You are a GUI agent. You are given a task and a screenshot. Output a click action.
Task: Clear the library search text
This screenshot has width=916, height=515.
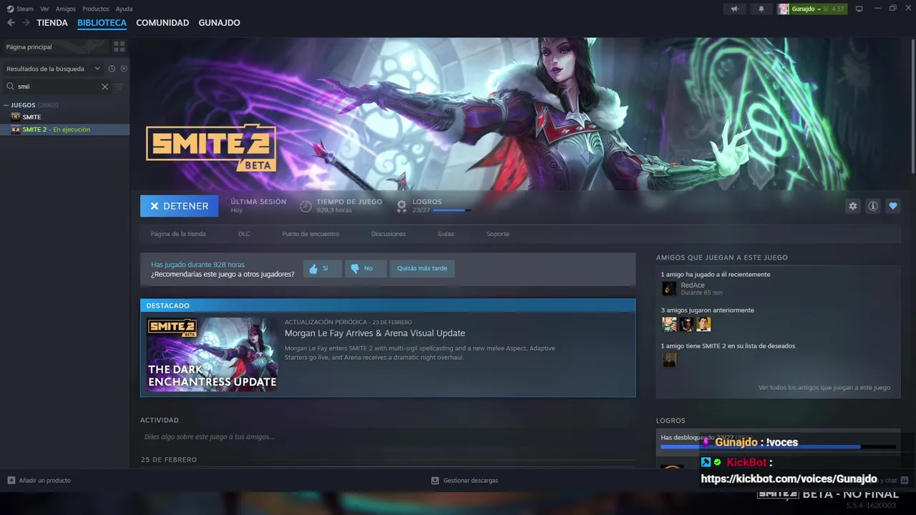104,87
